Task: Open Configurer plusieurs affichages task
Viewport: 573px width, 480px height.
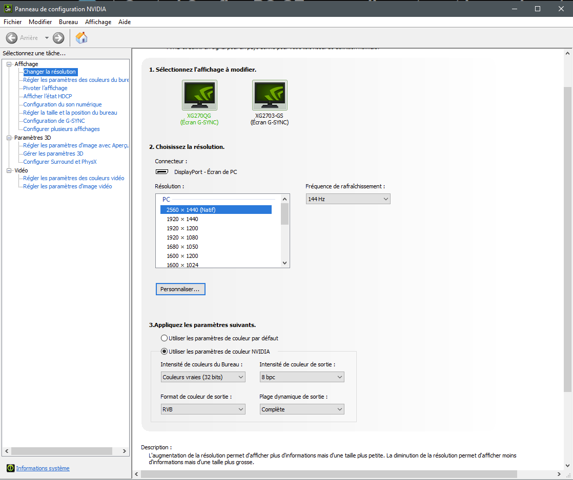Action: (62, 129)
